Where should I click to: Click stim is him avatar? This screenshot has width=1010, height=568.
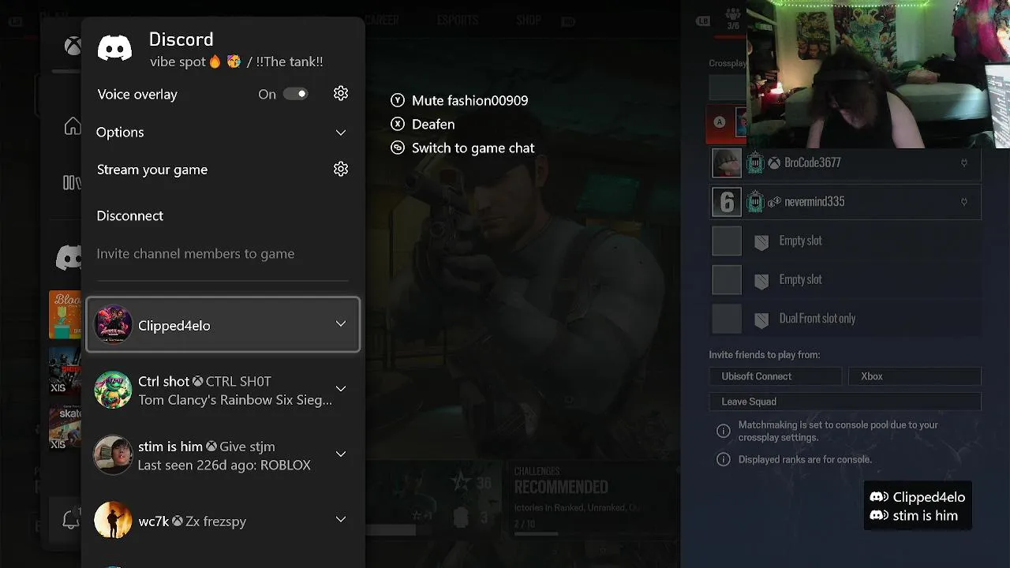pos(113,455)
